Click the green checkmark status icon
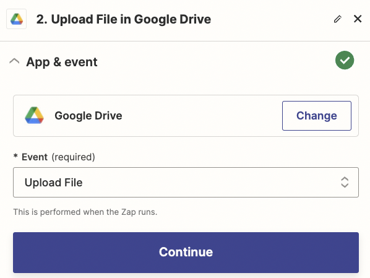 [x=345, y=60]
